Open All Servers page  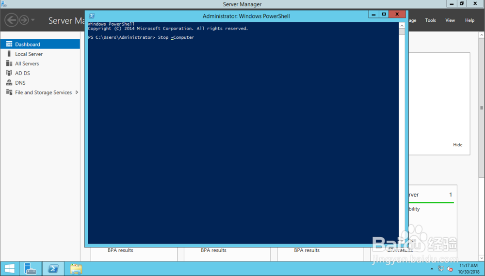coord(27,63)
